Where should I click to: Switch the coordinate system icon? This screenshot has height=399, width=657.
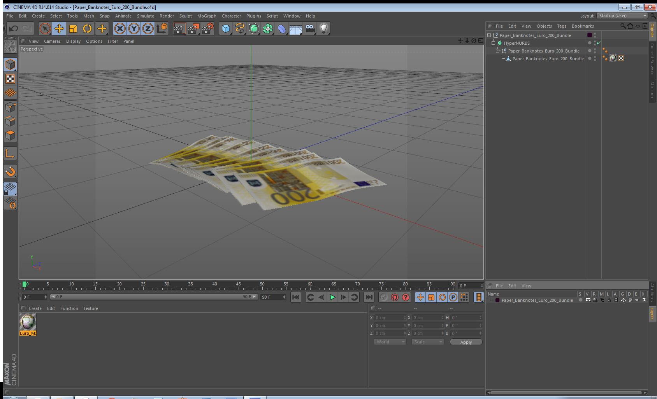pyautogui.click(x=162, y=28)
